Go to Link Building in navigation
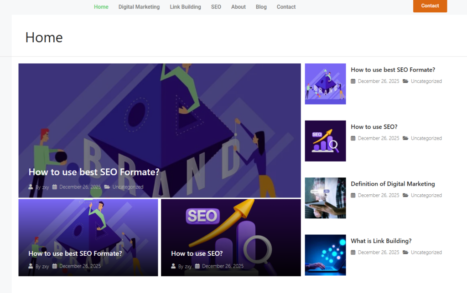467x293 pixels. 185,7
